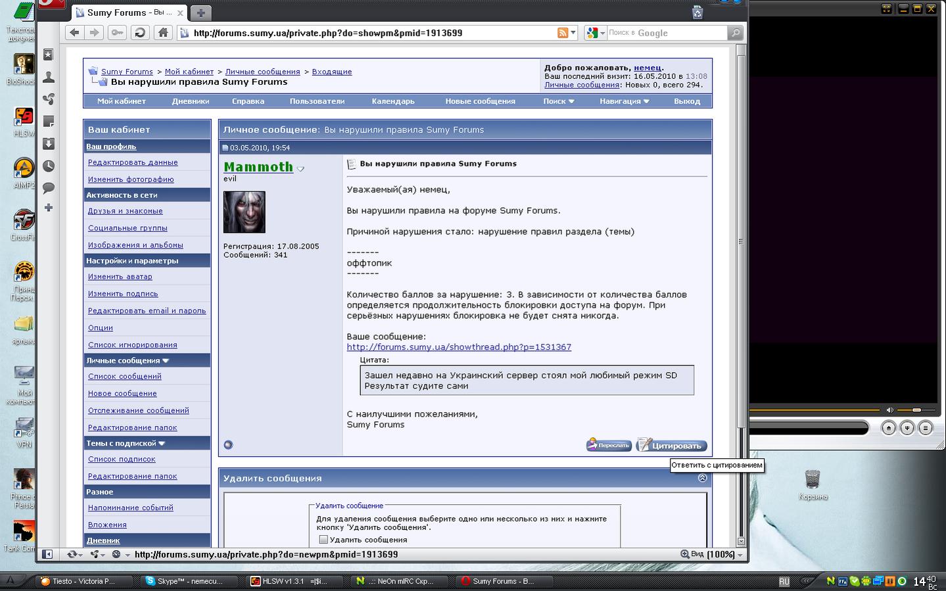The height and width of the screenshot is (591, 946).
Task: Mute the media player speaker icon
Action: (890, 410)
